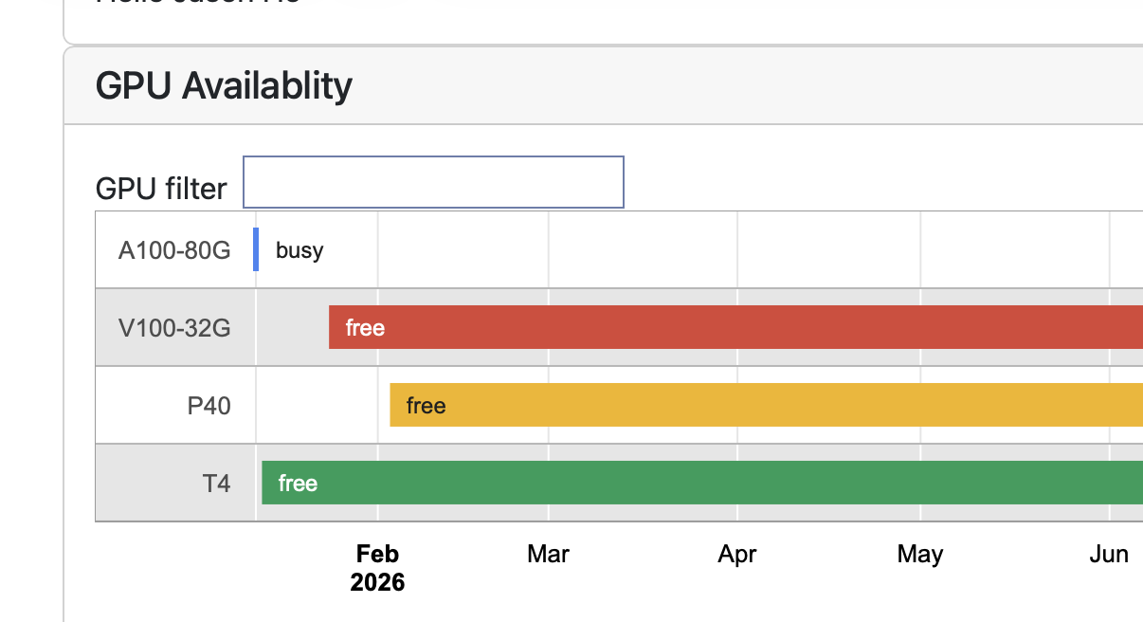Click the P40 row label
The image size is (1143, 622).
(x=209, y=406)
